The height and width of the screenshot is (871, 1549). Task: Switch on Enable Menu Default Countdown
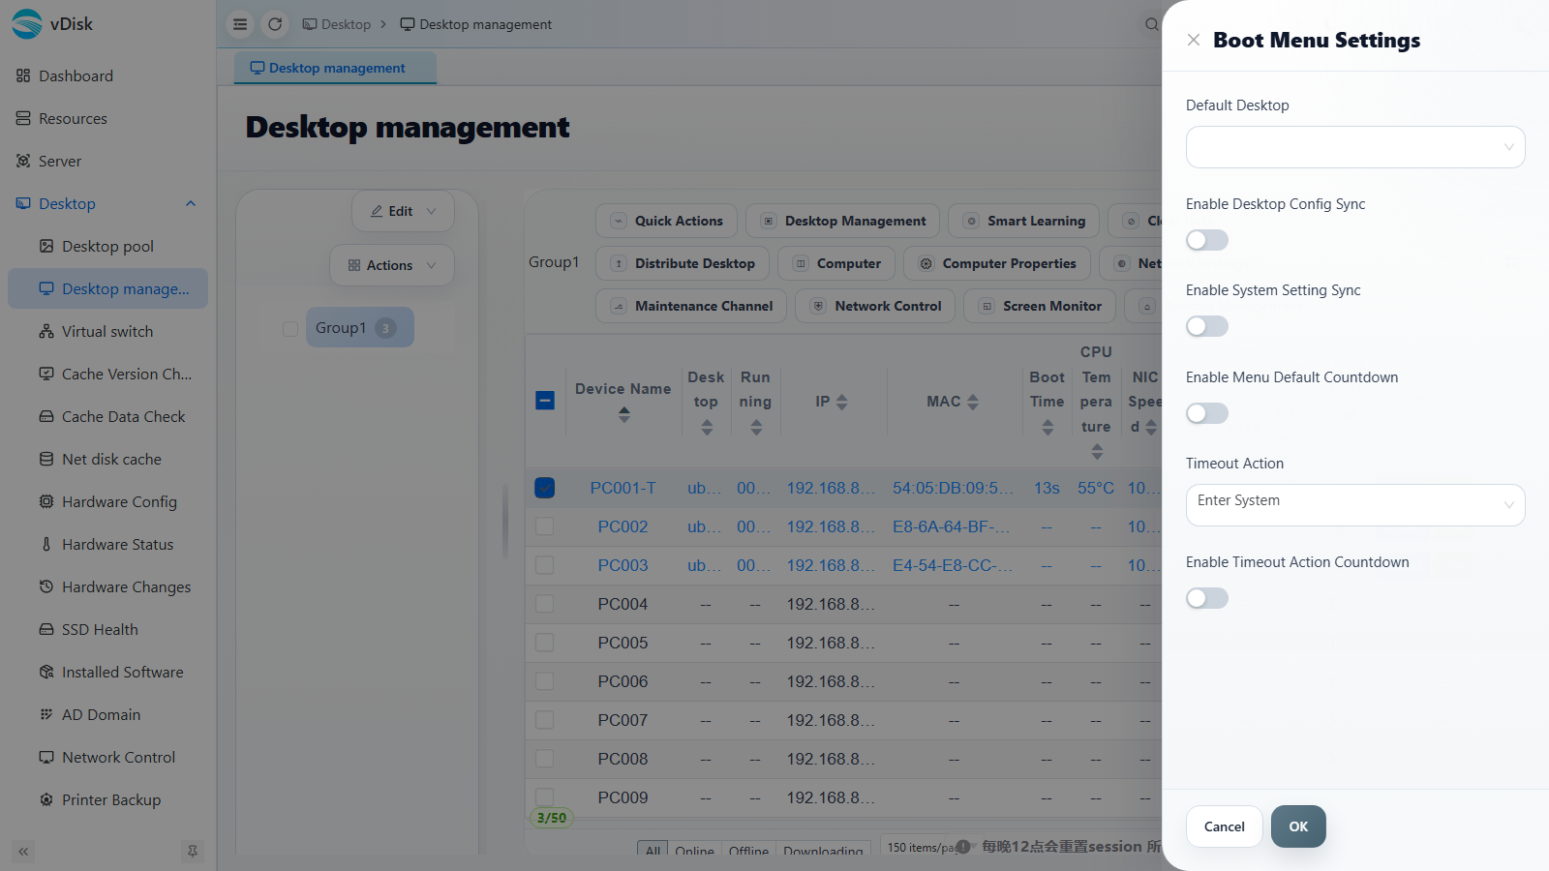pyautogui.click(x=1207, y=413)
